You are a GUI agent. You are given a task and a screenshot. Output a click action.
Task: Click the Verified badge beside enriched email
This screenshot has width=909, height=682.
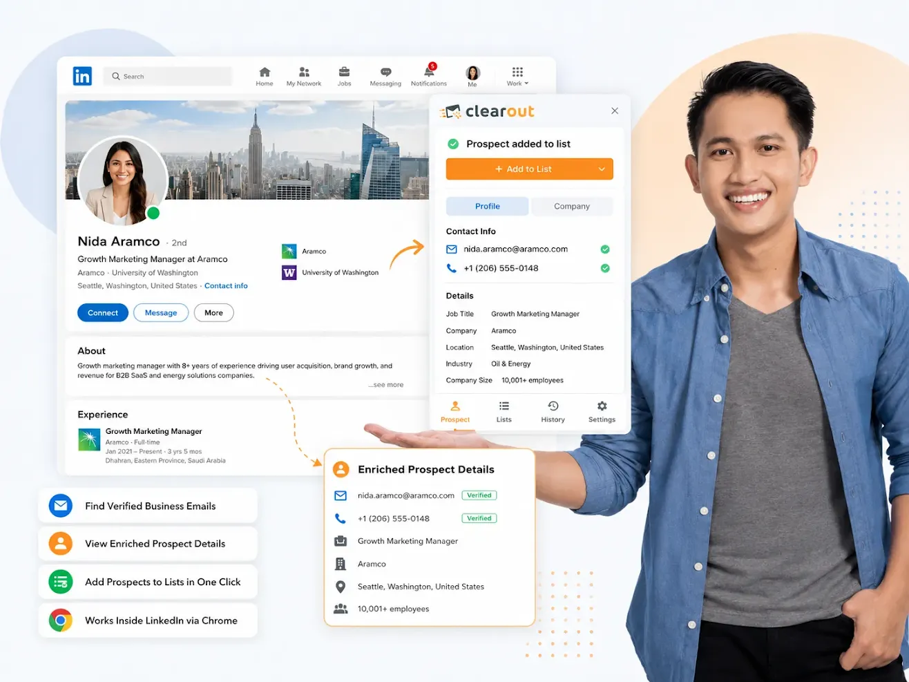point(479,495)
